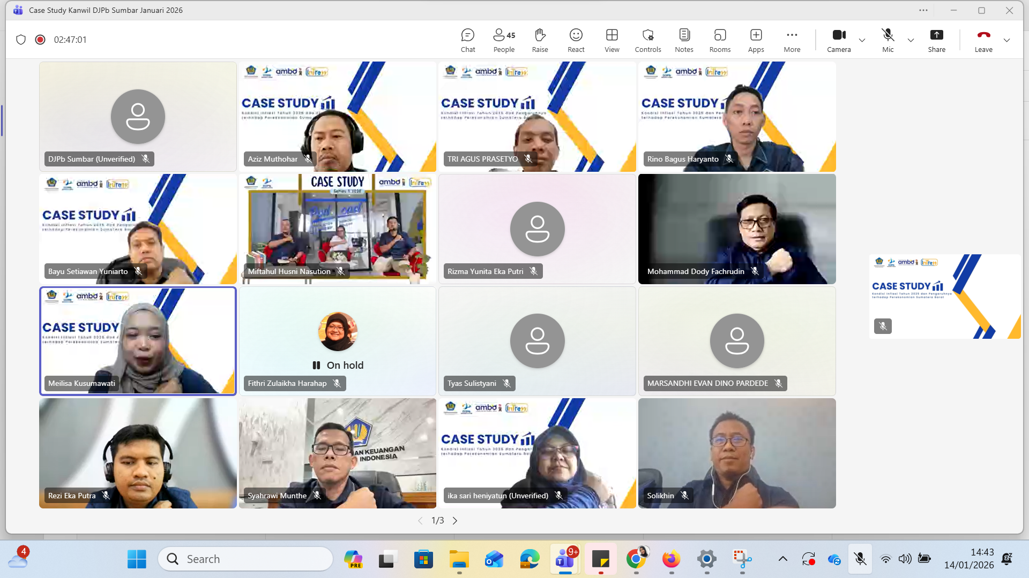Open the React emoji menu

pos(576,40)
